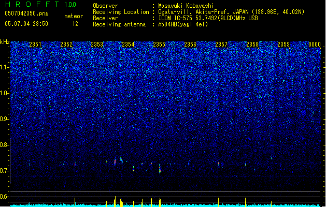Image resolution: width=326 pixels, height=207 pixels.
Task: Click the bright meteor echo just after 2353
Action: pos(115,161)
